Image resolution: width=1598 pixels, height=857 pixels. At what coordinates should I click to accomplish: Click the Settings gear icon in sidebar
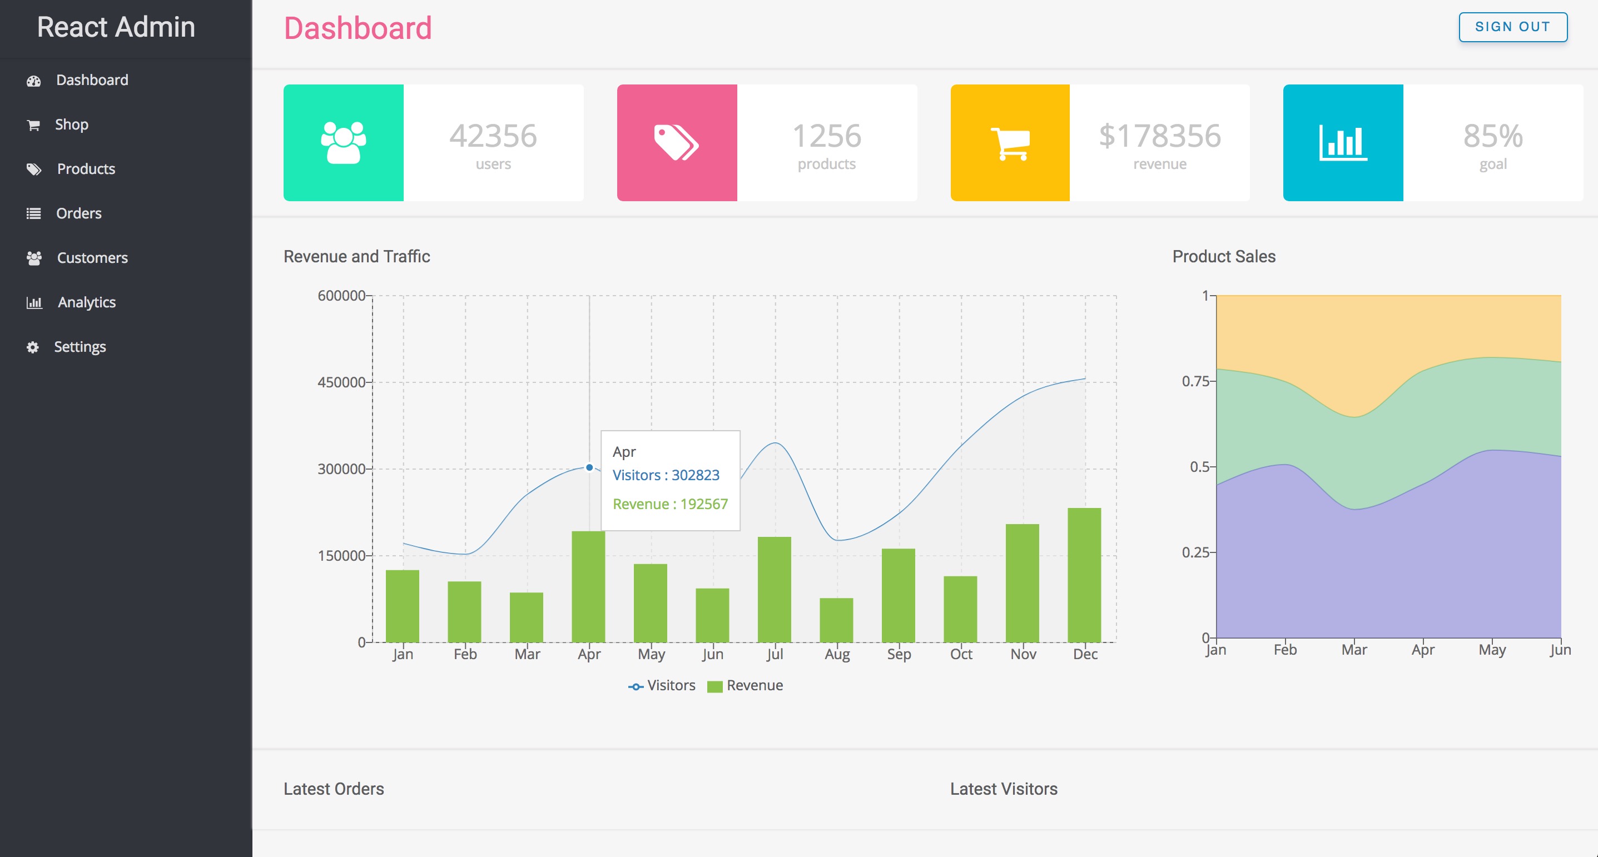click(33, 347)
